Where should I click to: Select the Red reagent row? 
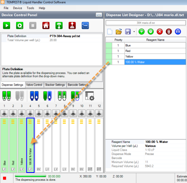pyautogui.click(x=146, y=51)
